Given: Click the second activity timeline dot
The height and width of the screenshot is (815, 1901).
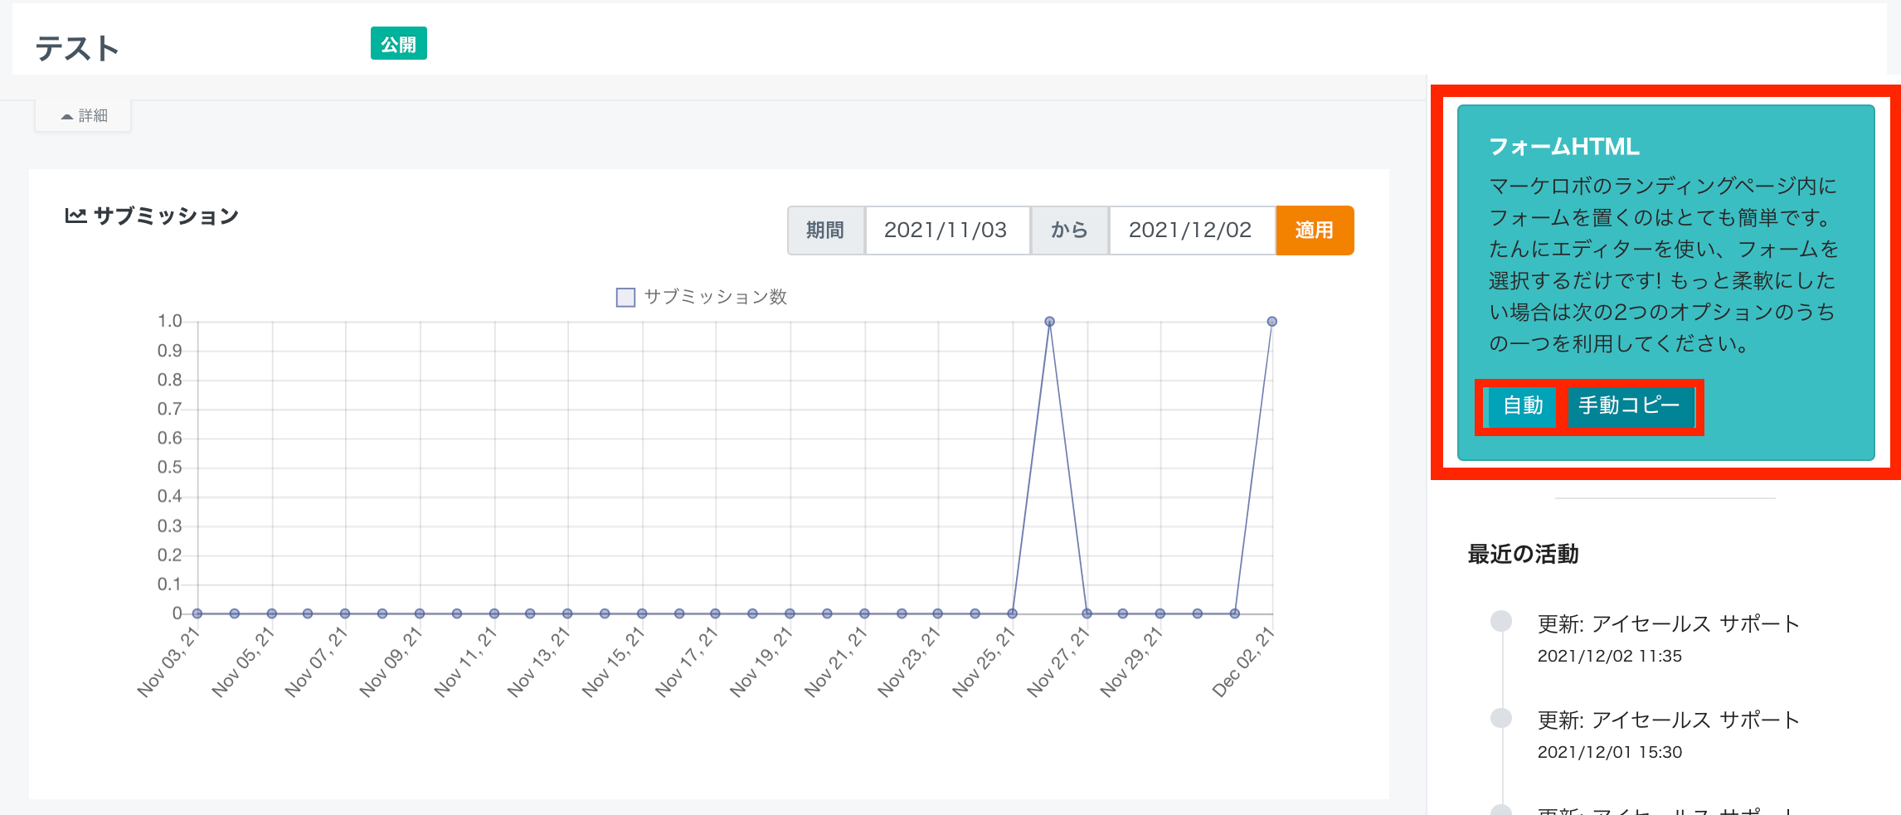Looking at the screenshot, I should (1501, 717).
